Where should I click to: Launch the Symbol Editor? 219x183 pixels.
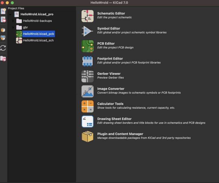click(88, 31)
